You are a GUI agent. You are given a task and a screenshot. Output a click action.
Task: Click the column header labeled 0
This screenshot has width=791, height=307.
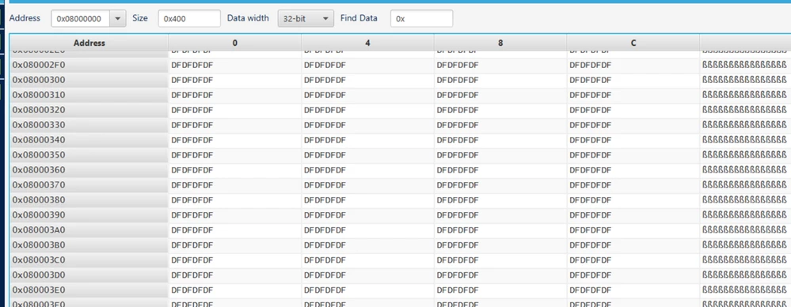click(234, 43)
